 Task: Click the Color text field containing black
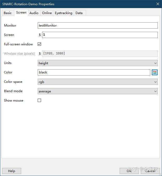tap(94, 72)
